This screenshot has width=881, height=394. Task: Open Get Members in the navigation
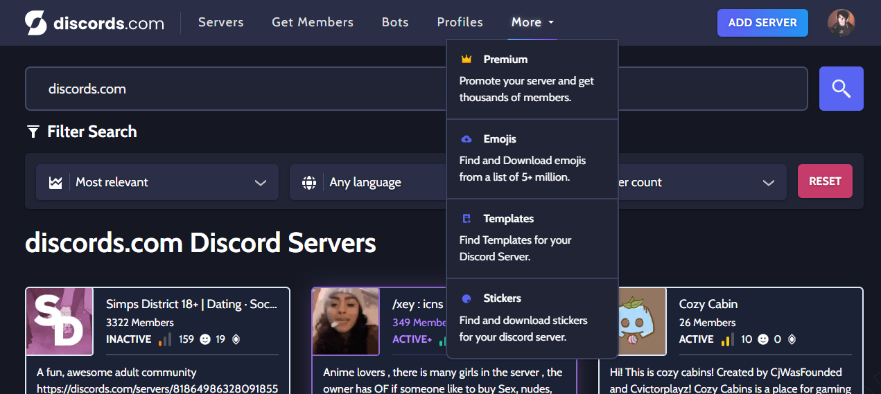click(313, 22)
